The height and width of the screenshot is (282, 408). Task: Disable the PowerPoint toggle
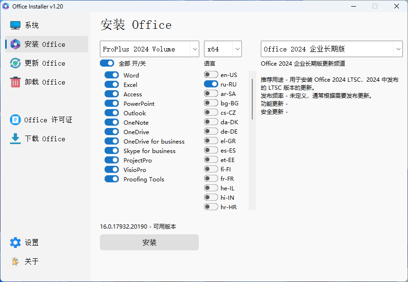(x=112, y=103)
